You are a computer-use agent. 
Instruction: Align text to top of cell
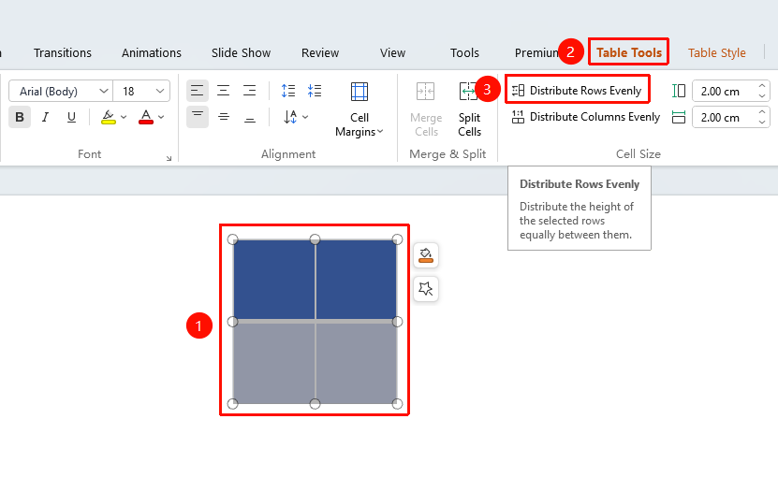click(197, 117)
